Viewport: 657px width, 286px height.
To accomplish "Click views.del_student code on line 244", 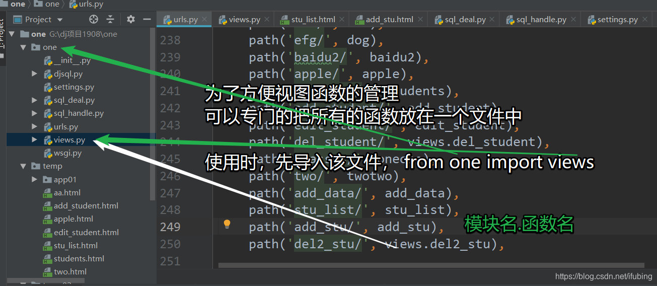I will coord(471,142).
